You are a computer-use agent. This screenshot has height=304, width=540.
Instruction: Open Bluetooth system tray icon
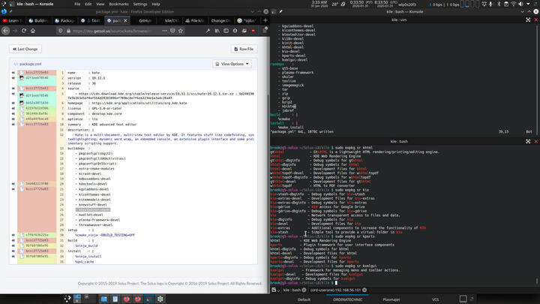(499, 5)
